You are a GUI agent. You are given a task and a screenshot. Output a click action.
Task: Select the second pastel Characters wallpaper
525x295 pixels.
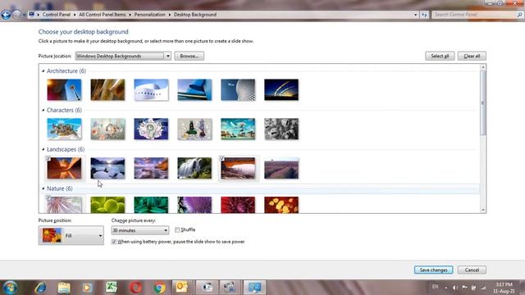point(107,129)
